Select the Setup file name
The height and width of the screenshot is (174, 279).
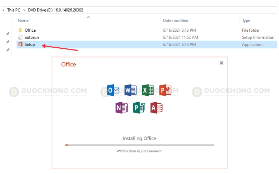(x=30, y=45)
